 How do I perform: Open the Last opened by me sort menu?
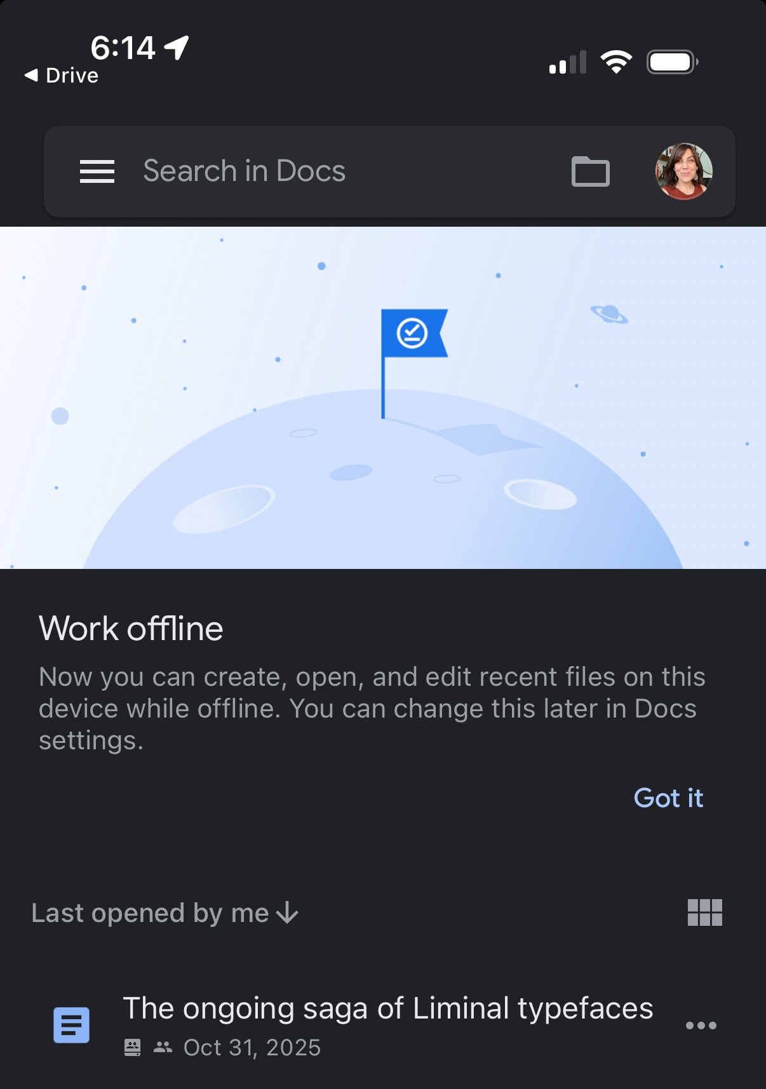tap(151, 913)
